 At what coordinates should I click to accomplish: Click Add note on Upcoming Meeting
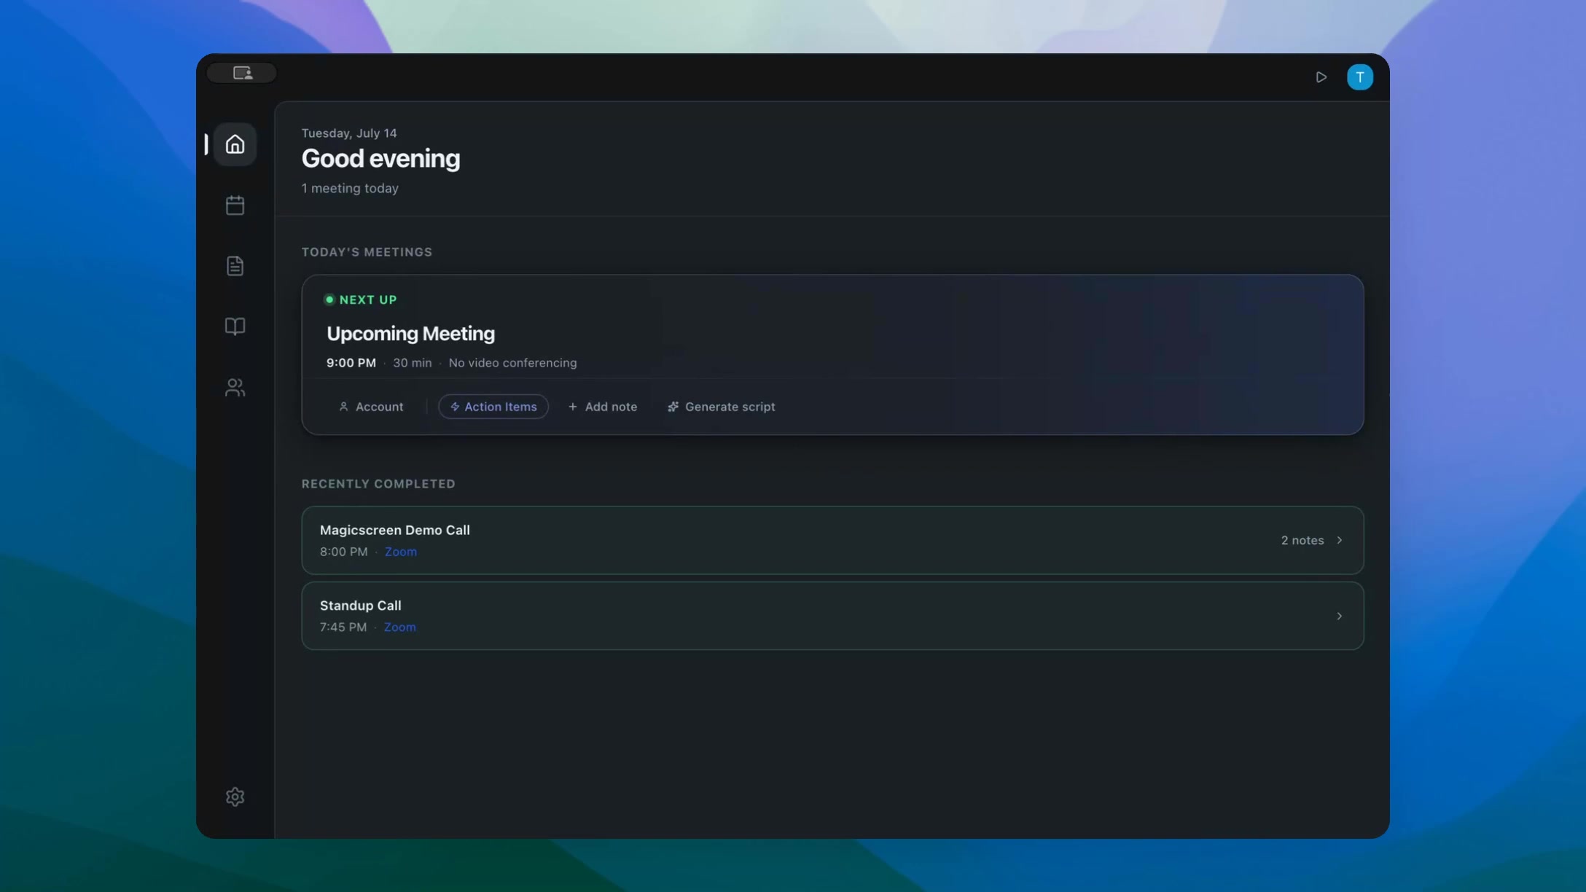pos(603,407)
